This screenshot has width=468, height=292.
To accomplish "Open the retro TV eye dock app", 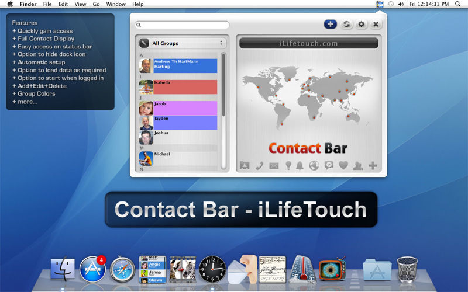I will pos(332,269).
